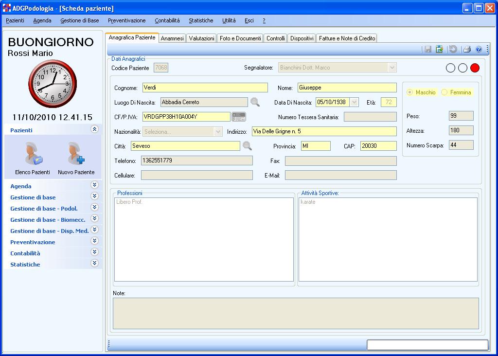Expand the Agenda sidebar section

click(x=94, y=185)
